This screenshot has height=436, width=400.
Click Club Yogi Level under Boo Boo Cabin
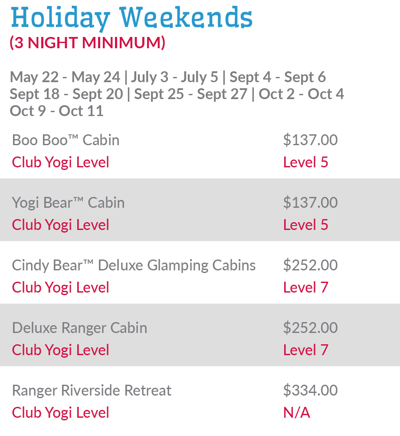60,163
